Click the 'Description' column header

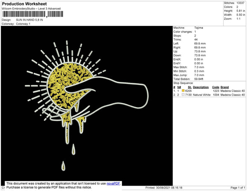click(x=201, y=87)
